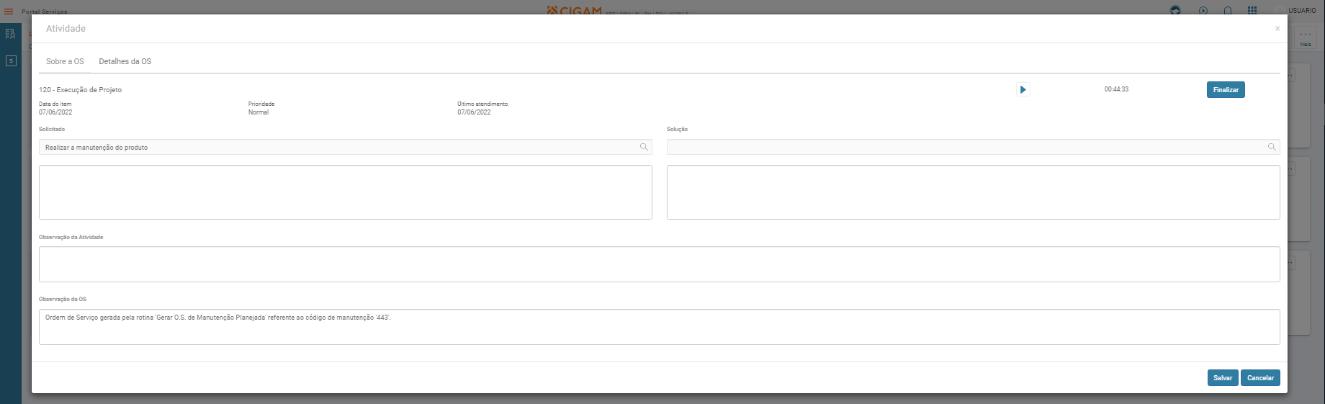Open the support headset icon in the top bar
The width and height of the screenshot is (1325, 404).
(x=1175, y=10)
